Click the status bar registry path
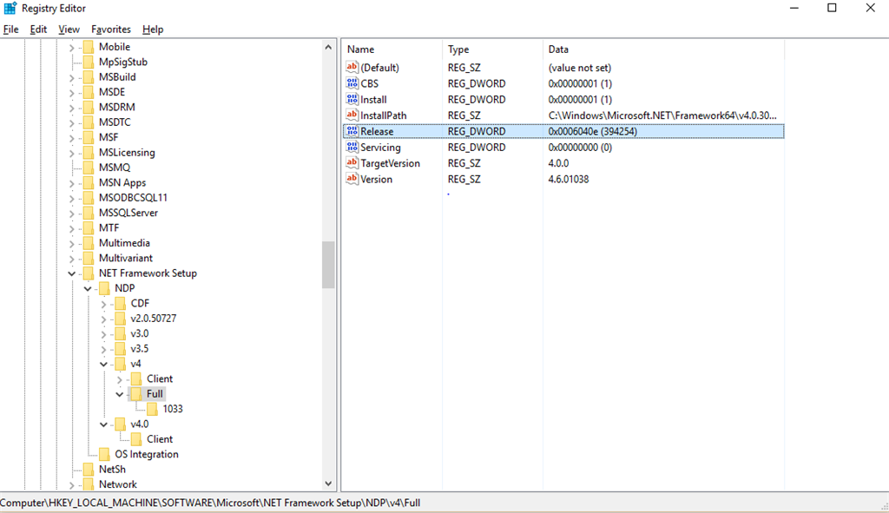Image resolution: width=889 pixels, height=513 pixels. pyautogui.click(x=210, y=503)
